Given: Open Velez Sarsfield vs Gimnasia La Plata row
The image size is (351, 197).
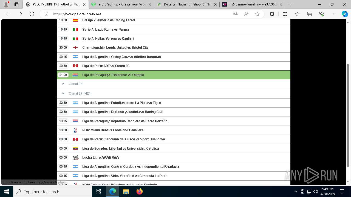Looking at the screenshot, I should coord(174,176).
